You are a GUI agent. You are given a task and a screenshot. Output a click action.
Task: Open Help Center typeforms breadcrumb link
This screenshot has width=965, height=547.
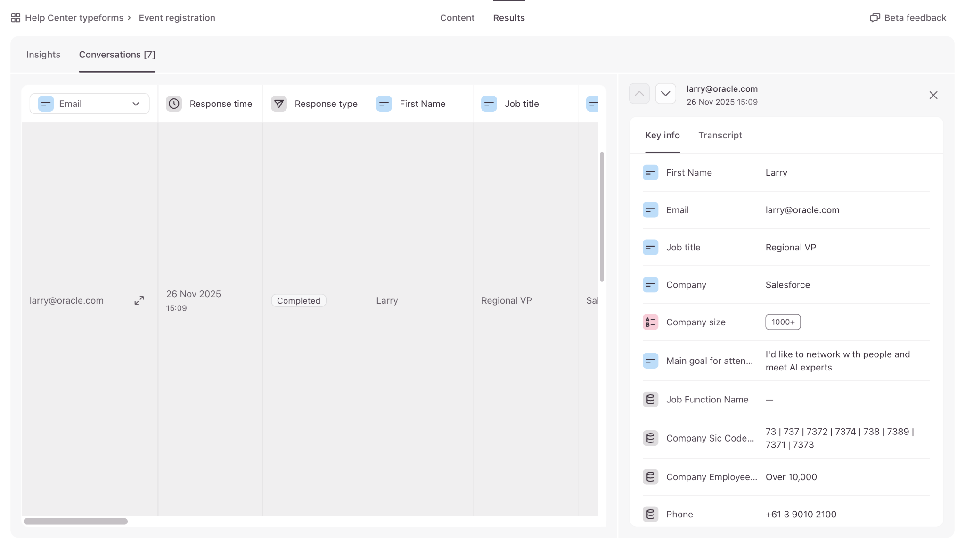(x=74, y=18)
